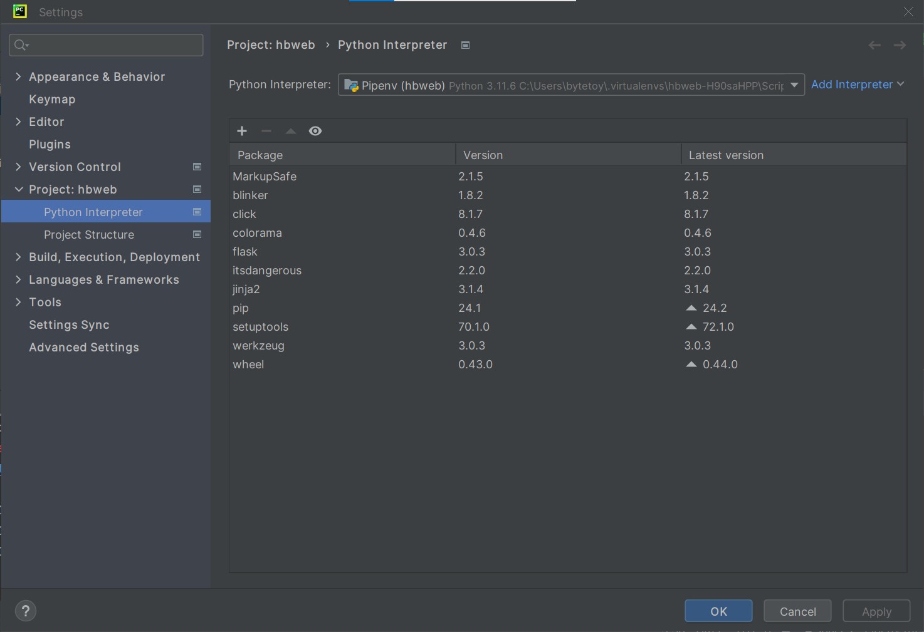Select the wheel package row
Image resolution: width=924 pixels, height=632 pixels.
tap(568, 364)
